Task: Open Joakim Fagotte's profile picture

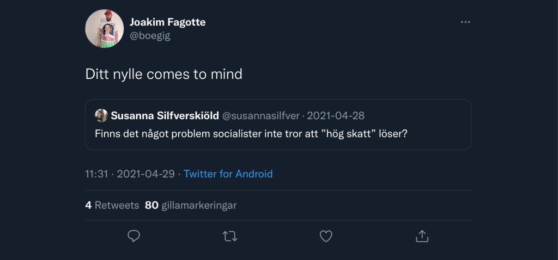Action: point(105,28)
